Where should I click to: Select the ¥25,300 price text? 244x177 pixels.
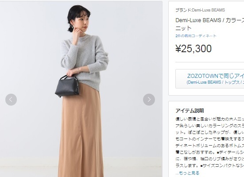[x=194, y=49]
